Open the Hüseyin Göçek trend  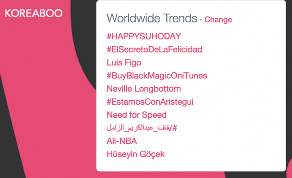pos(136,154)
